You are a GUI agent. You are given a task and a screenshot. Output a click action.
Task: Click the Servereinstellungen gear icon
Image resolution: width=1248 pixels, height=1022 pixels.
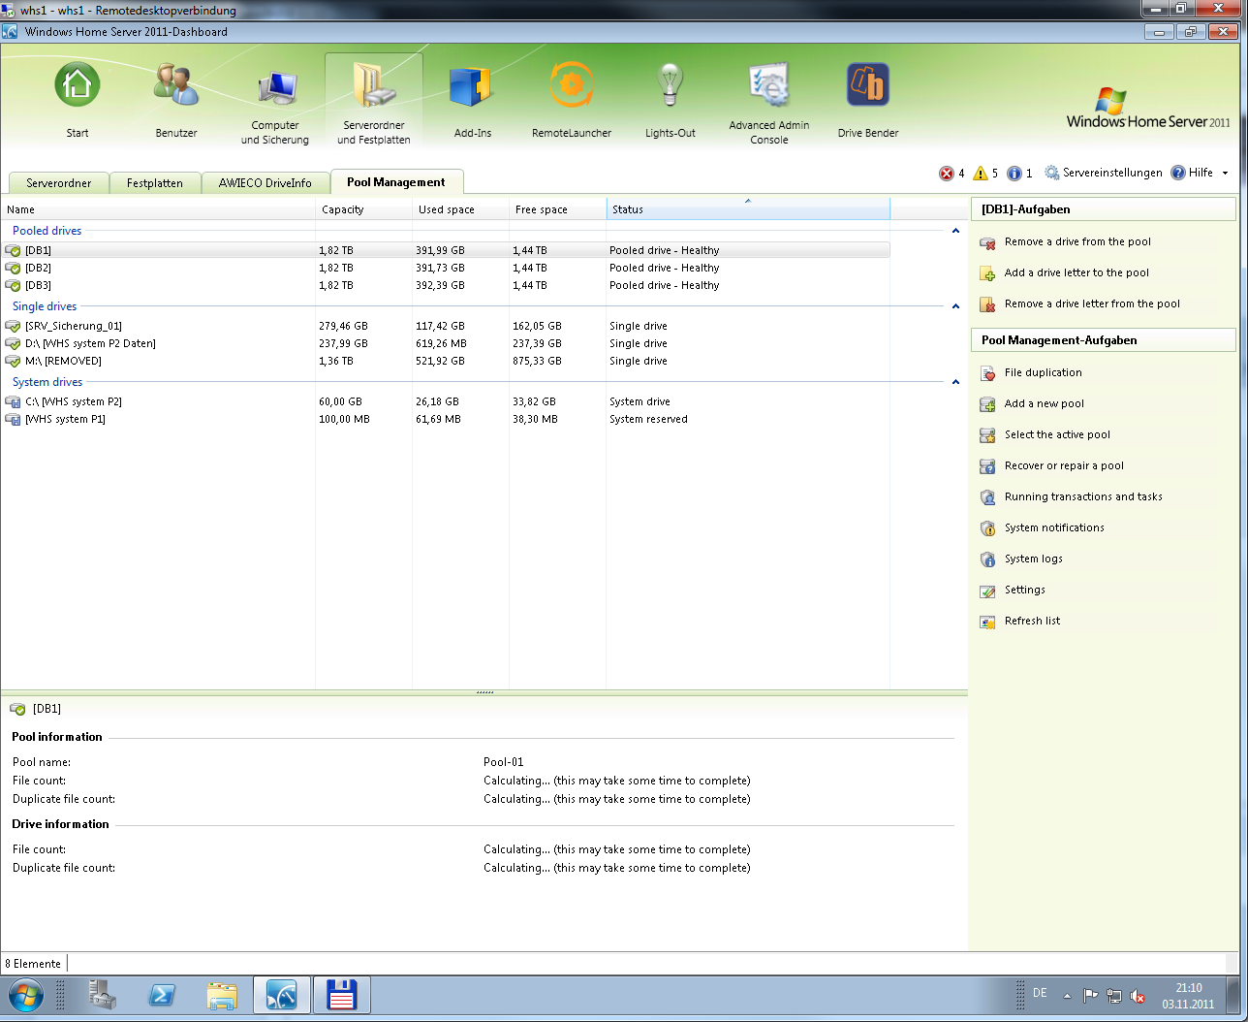click(x=1052, y=173)
